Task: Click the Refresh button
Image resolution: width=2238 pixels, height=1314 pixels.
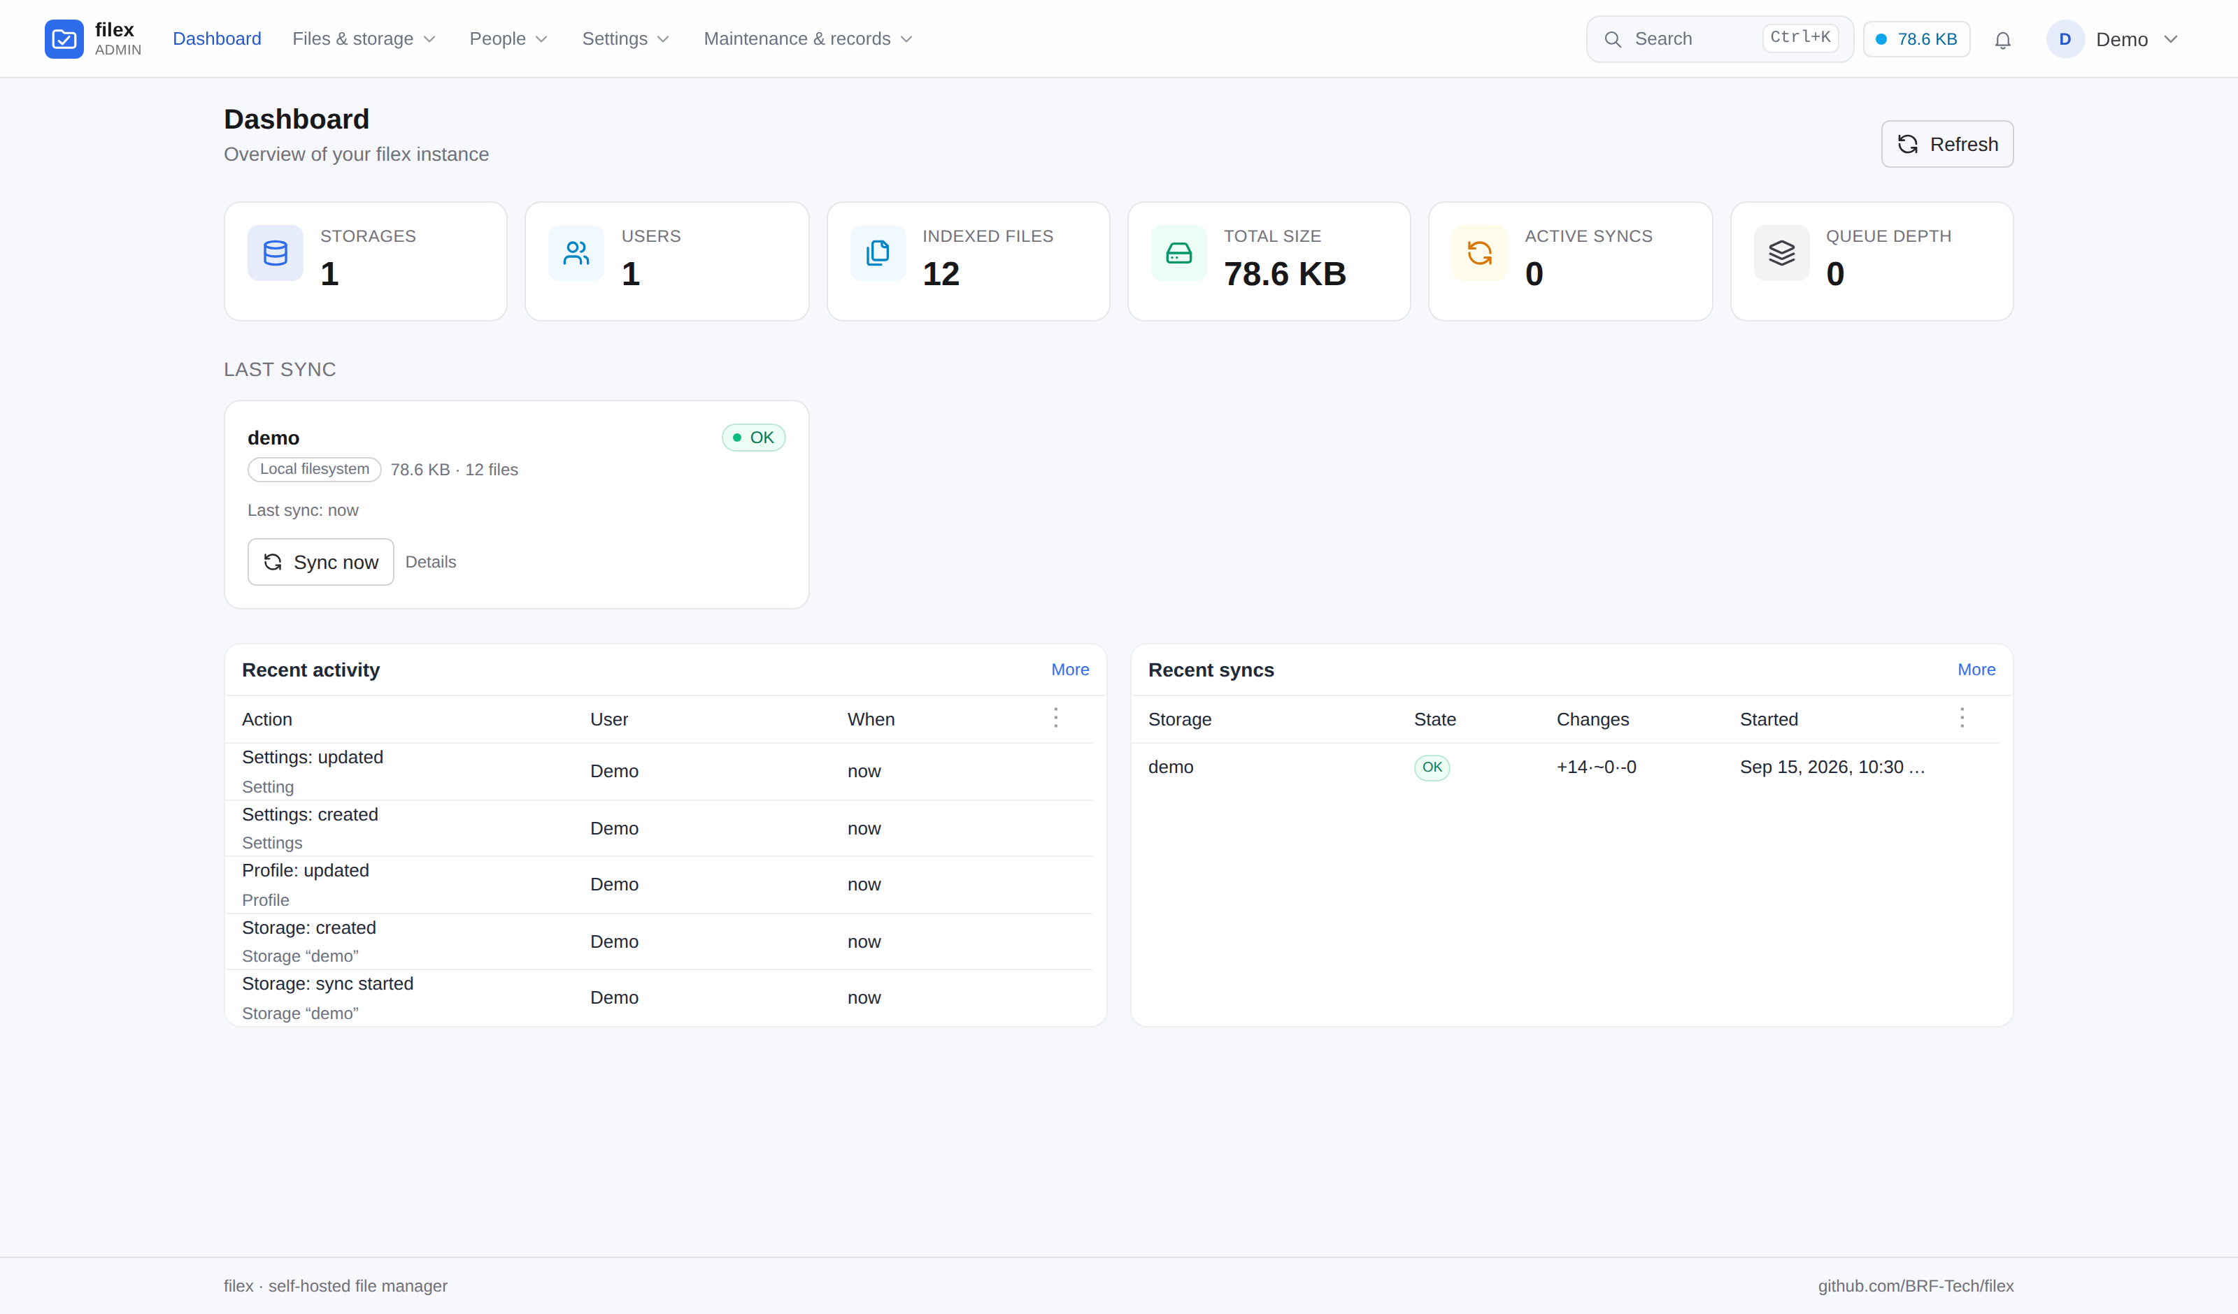Action: pos(1946,144)
